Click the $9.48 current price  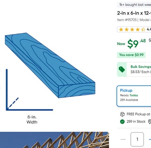tap(137, 43)
